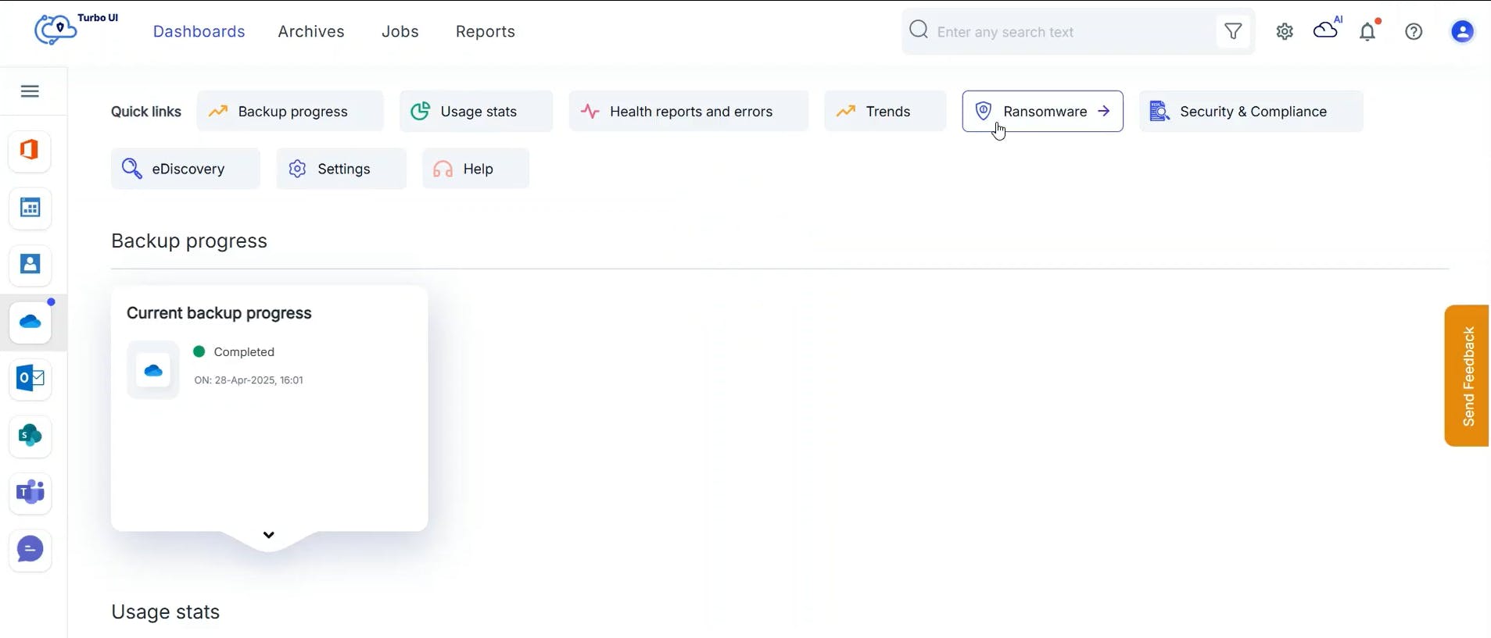This screenshot has height=638, width=1491.
Task: Open the eDiscovery quick link
Action: tap(185, 169)
